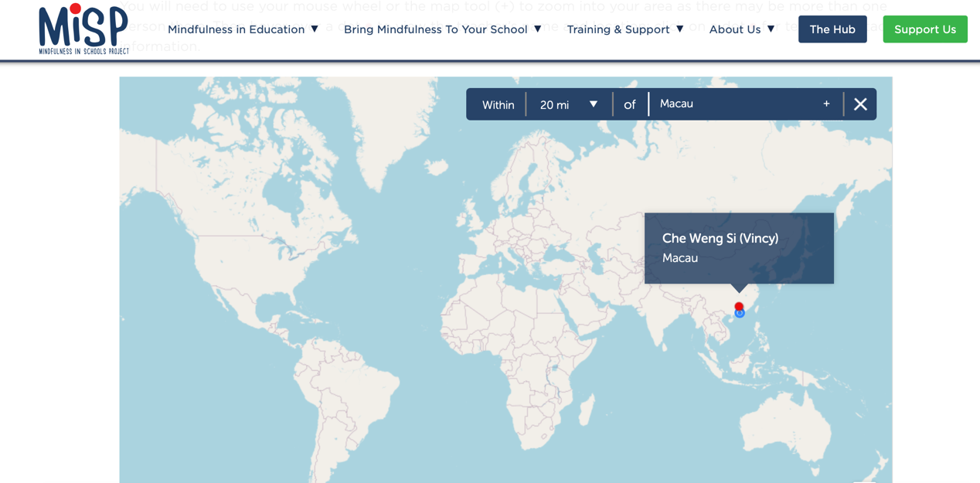
Task: Click the green Support Us button
Action: (925, 29)
